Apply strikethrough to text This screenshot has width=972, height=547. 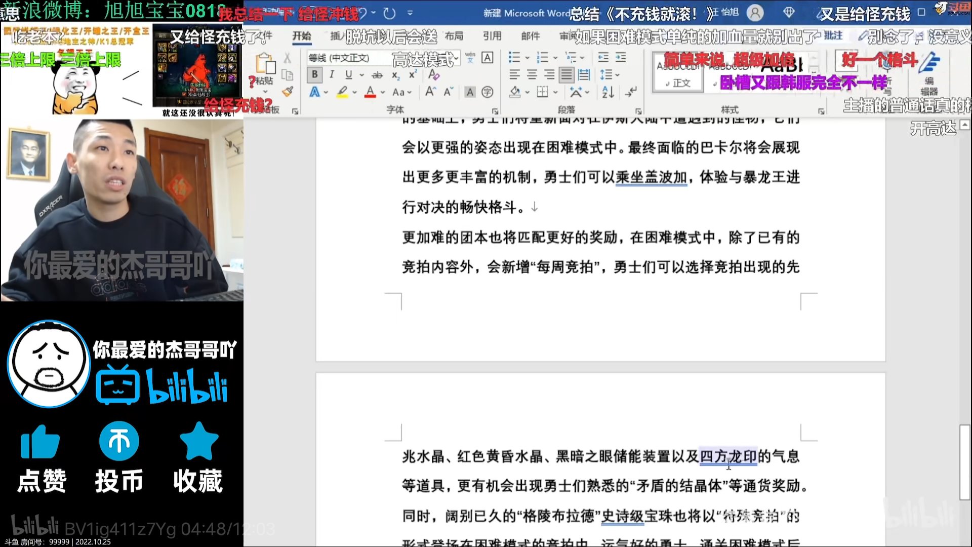click(377, 75)
